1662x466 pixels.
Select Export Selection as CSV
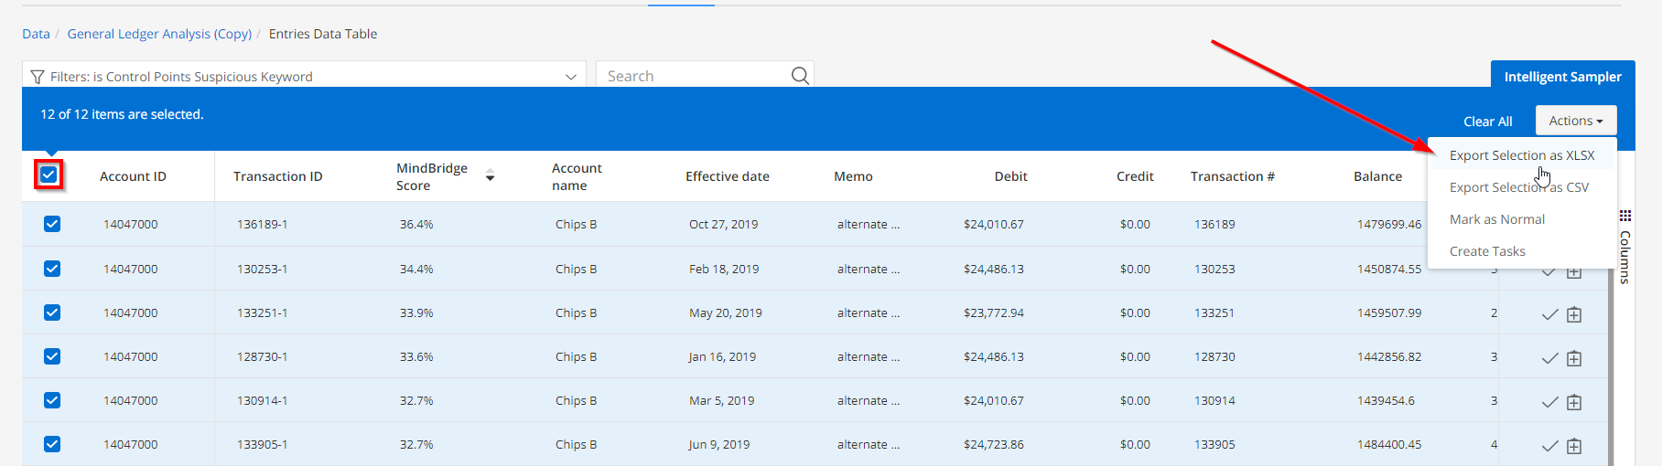1519,187
